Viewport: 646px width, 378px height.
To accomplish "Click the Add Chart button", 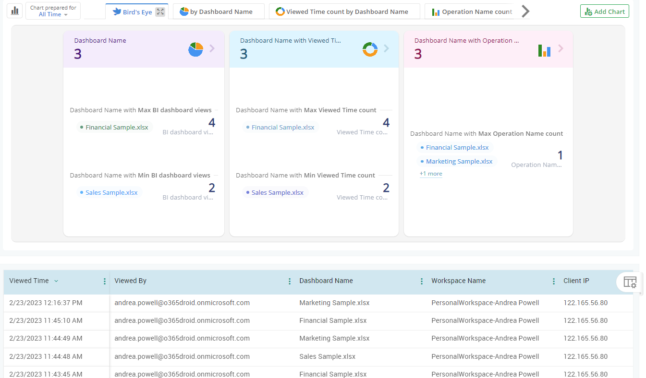I will [604, 11].
